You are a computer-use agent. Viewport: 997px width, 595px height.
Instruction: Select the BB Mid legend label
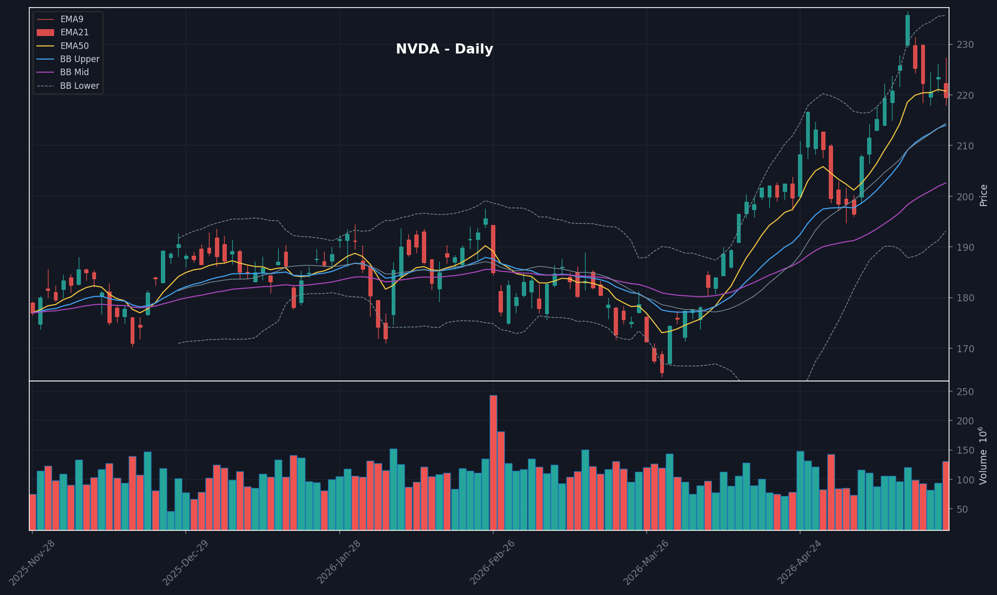click(x=74, y=72)
